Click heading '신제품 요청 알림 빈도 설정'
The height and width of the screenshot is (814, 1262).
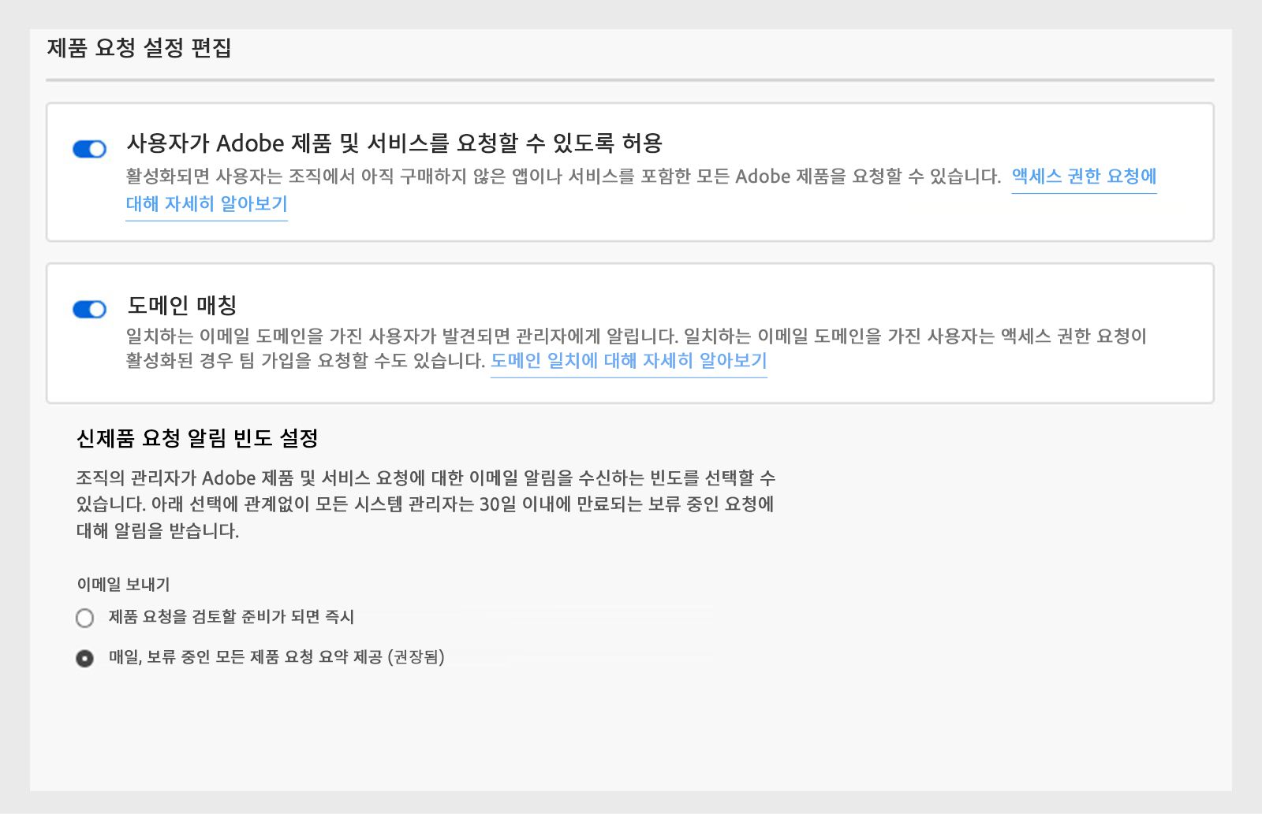pyautogui.click(x=197, y=438)
